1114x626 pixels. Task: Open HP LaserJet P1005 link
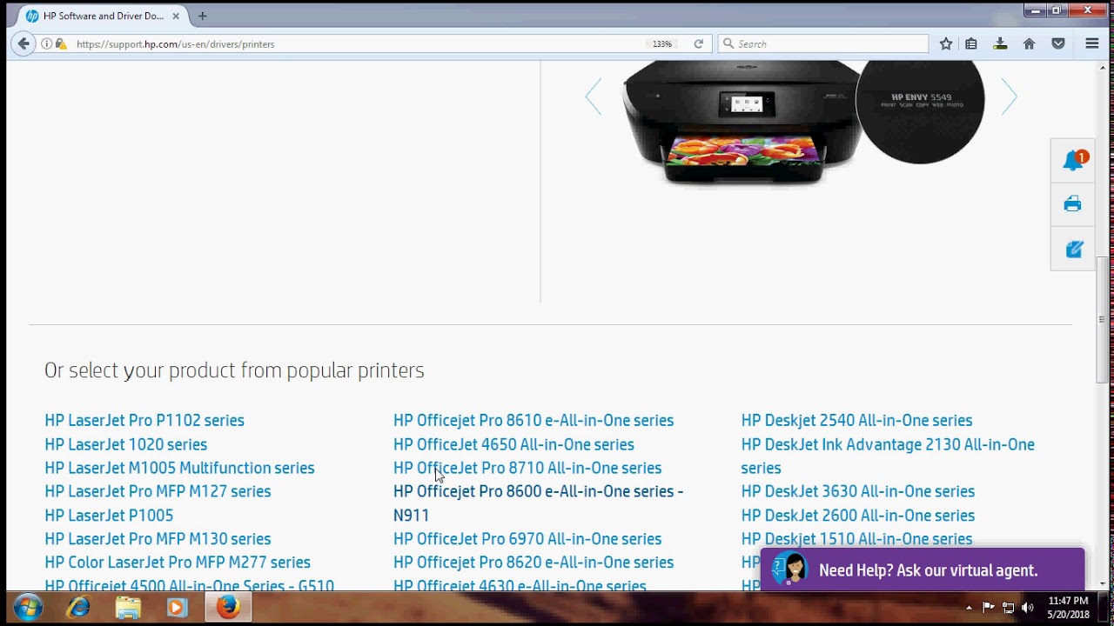(x=109, y=516)
